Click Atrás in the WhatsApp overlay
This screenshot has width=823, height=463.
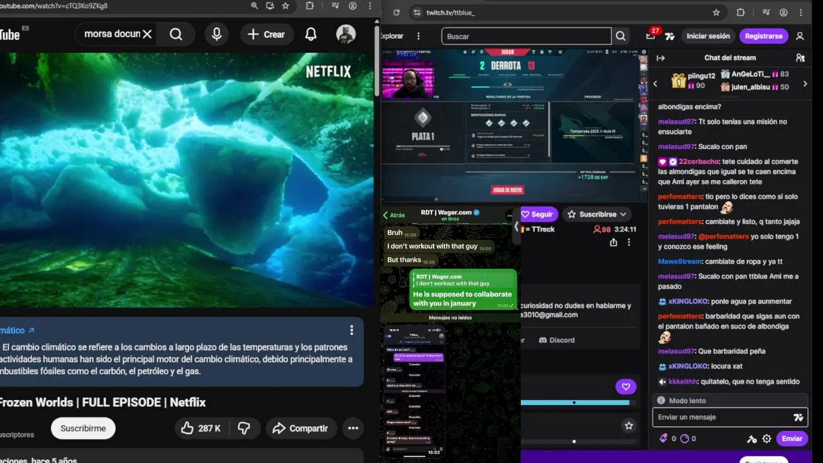(394, 215)
